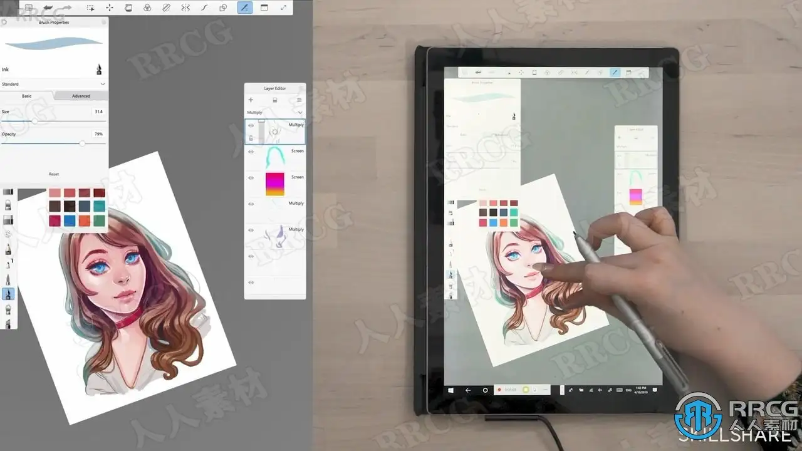Click the Brush Properties panel title

coord(55,22)
